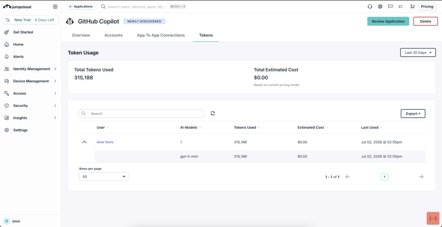442x227 pixels.
Task: Open the shopping cart icon
Action: click(412, 6)
